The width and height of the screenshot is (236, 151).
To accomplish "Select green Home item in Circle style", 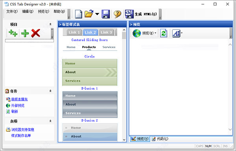I will (90, 64).
